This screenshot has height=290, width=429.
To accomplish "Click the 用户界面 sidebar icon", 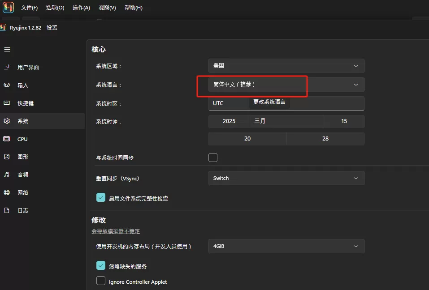I will point(7,67).
